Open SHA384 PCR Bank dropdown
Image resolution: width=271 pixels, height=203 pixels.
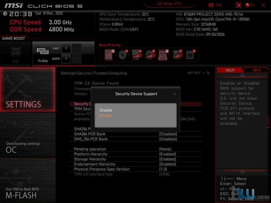click(x=136, y=134)
